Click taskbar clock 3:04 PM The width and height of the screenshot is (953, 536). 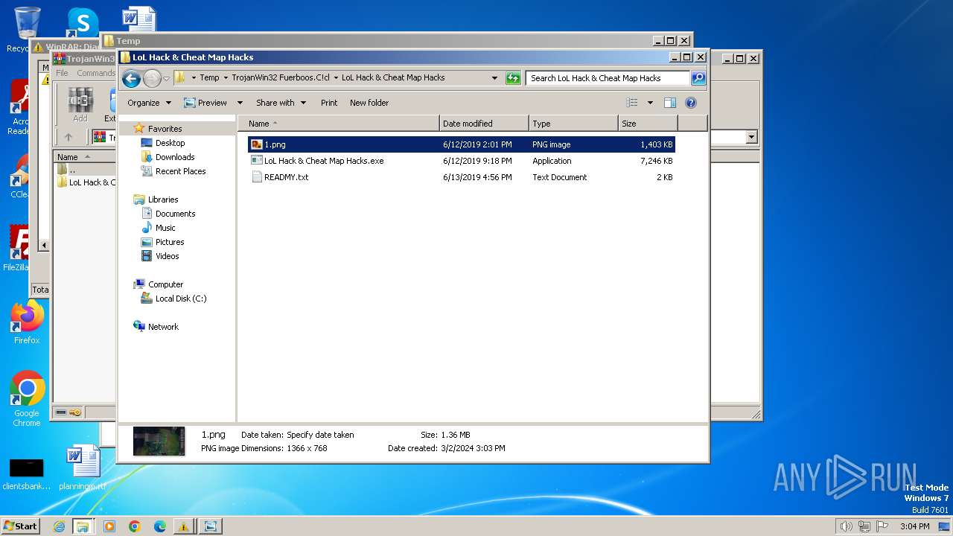click(x=914, y=526)
